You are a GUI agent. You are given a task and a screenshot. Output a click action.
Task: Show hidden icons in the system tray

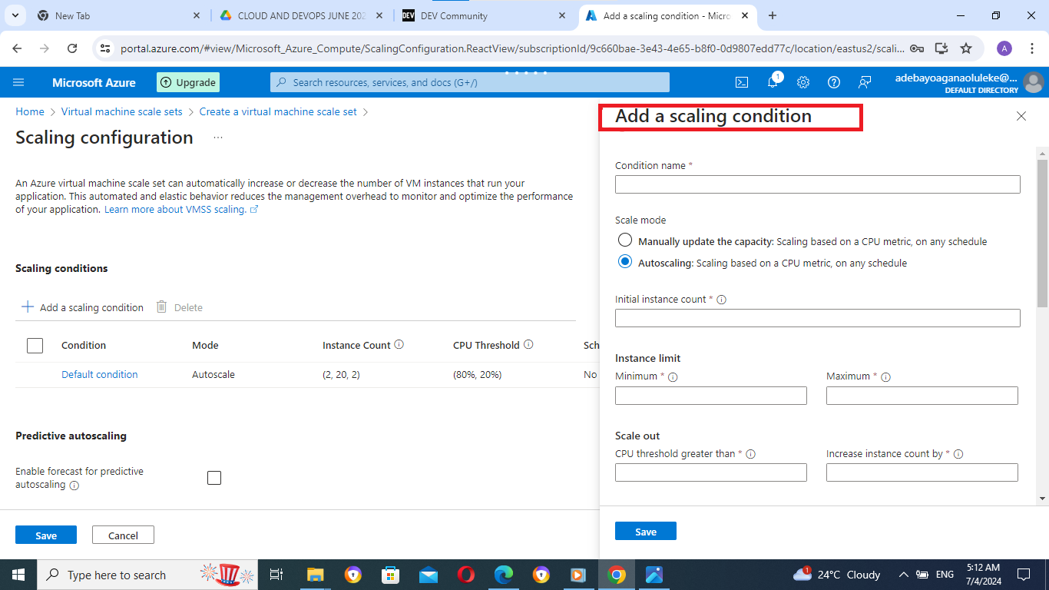(904, 575)
